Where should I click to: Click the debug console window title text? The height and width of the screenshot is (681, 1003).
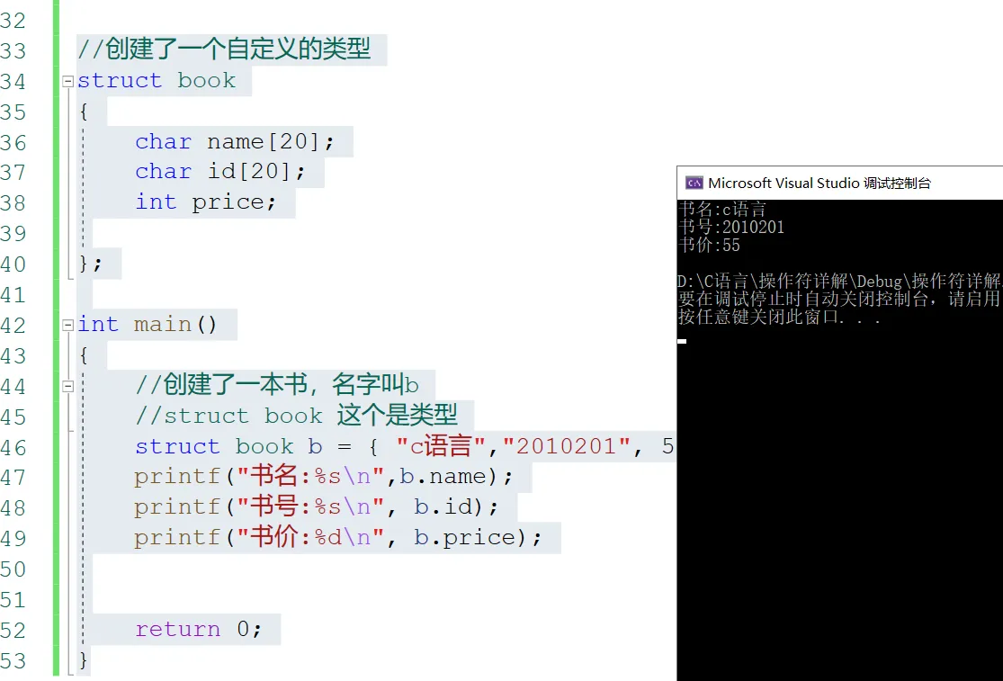pos(819,184)
